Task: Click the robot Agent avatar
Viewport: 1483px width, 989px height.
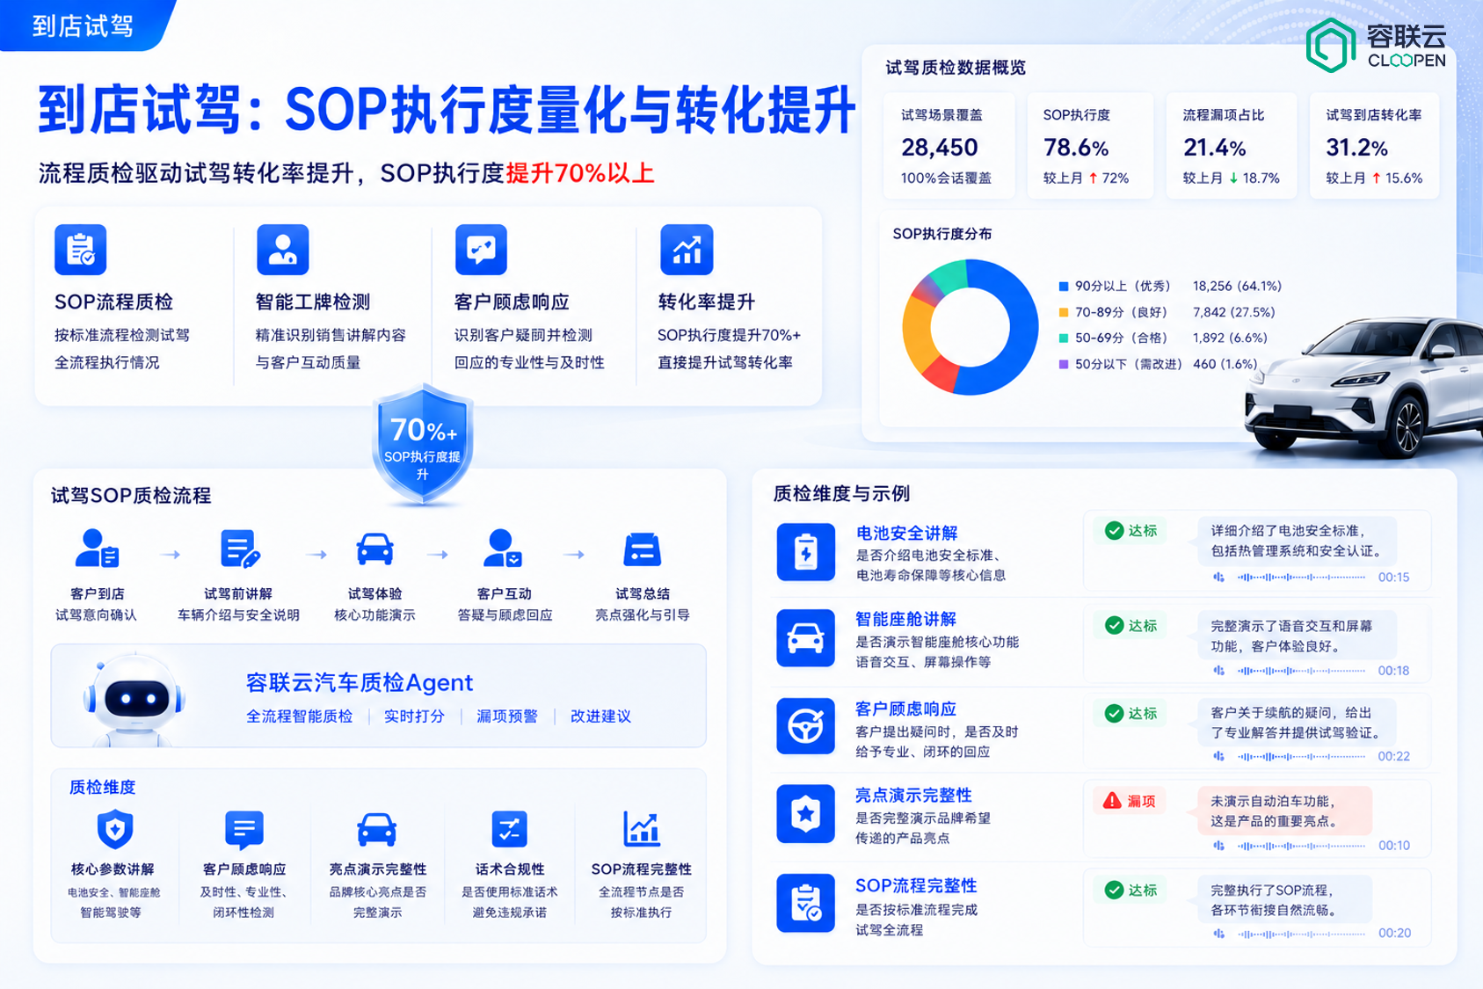Action: [x=134, y=700]
